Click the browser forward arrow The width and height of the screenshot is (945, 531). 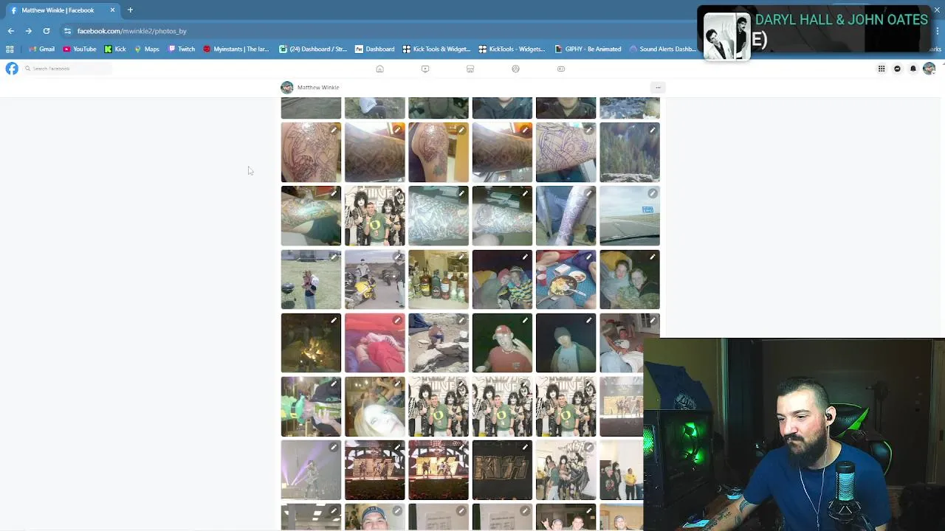(28, 31)
